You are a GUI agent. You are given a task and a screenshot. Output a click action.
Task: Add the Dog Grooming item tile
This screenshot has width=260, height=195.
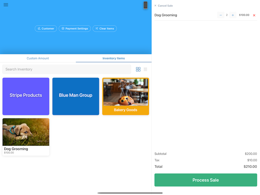26,137
